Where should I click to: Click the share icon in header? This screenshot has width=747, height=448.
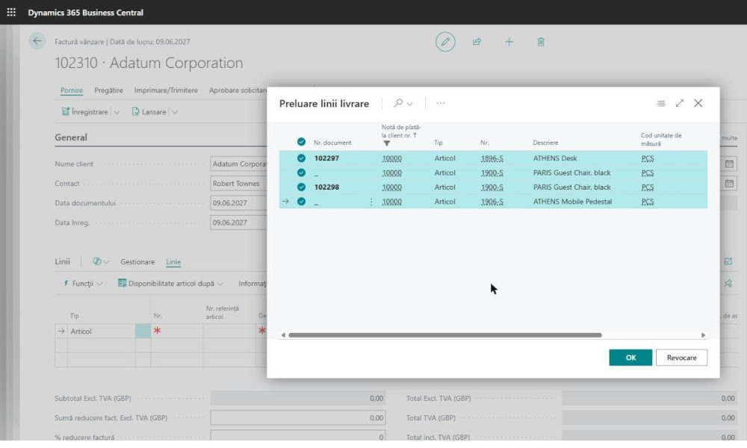[x=477, y=42]
